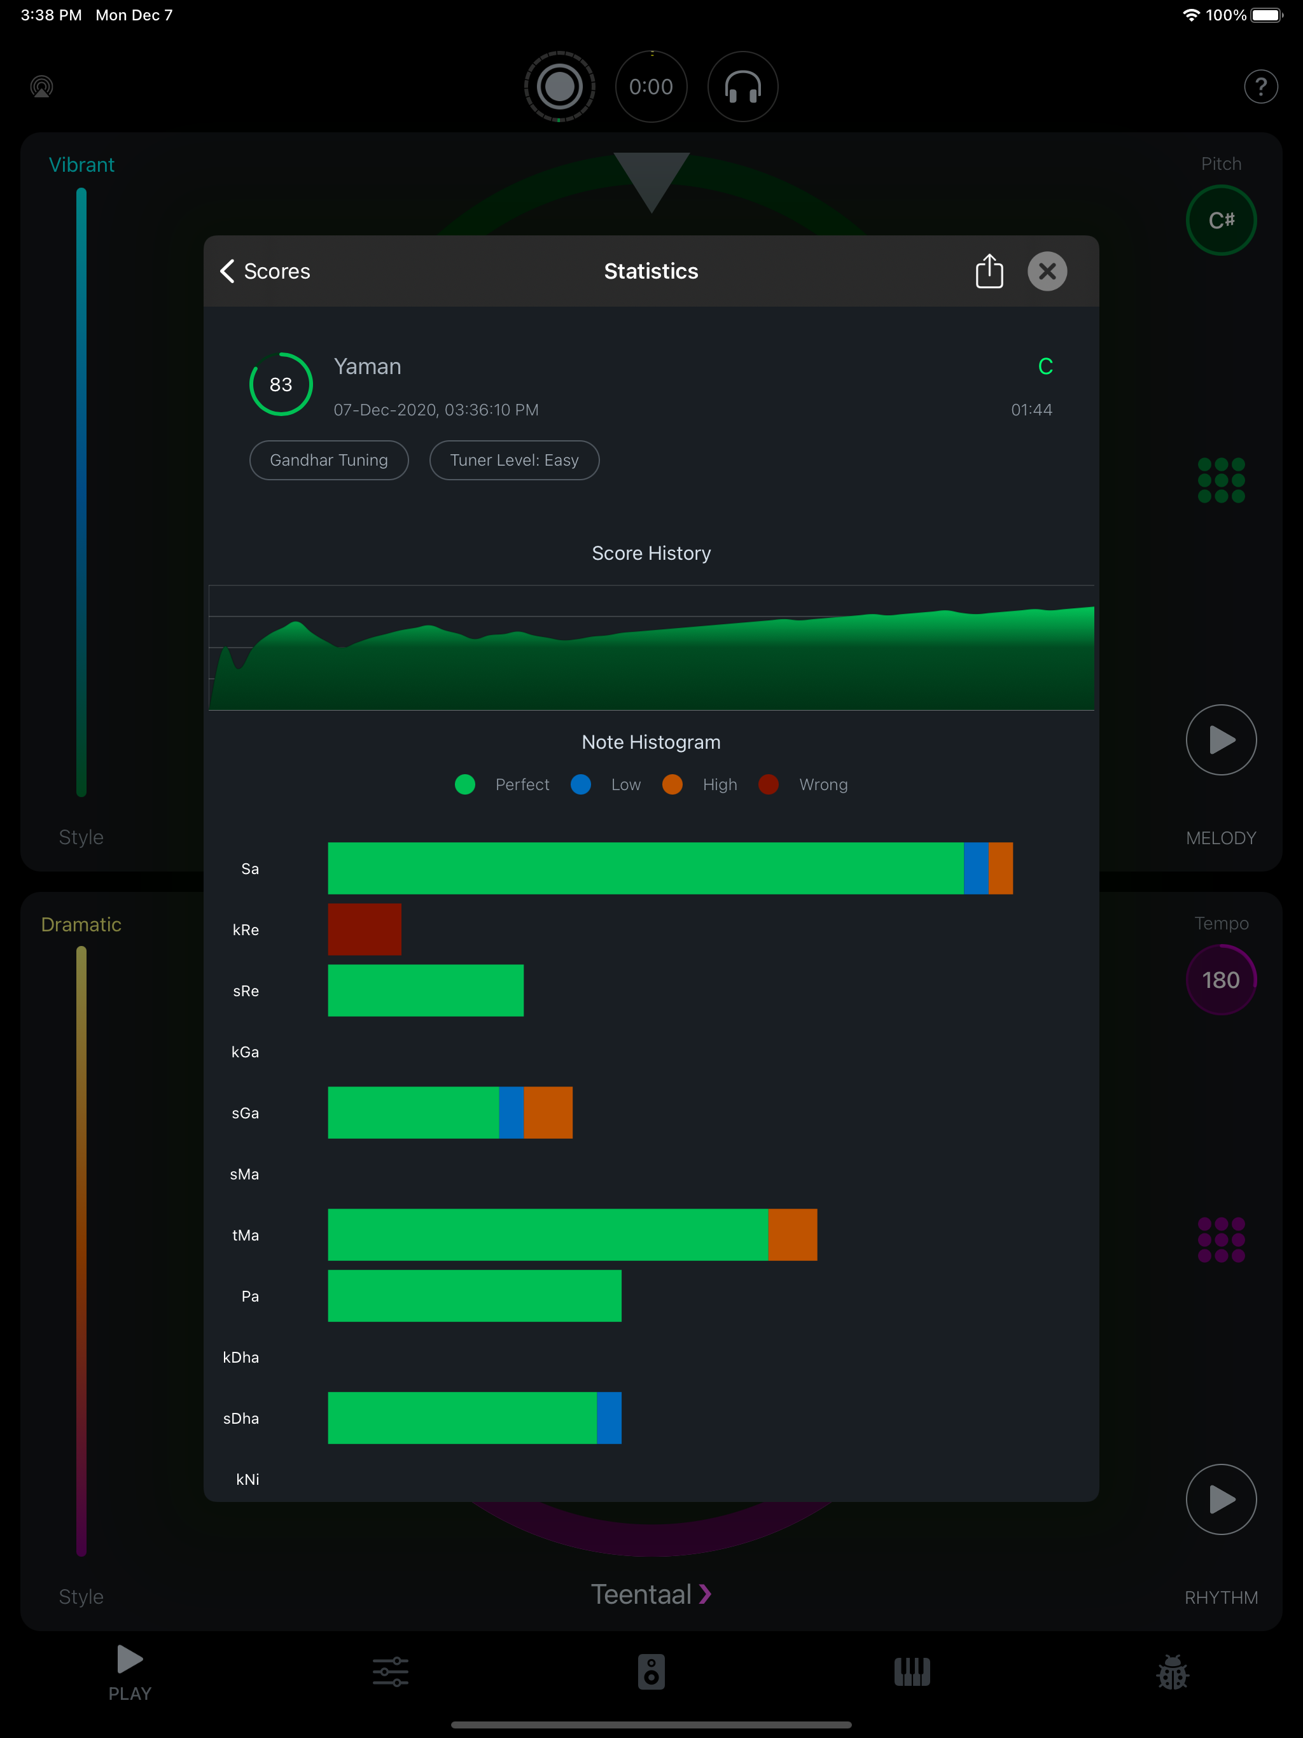Open the help question mark icon
Viewport: 1303px width, 1738px height.
coord(1260,87)
